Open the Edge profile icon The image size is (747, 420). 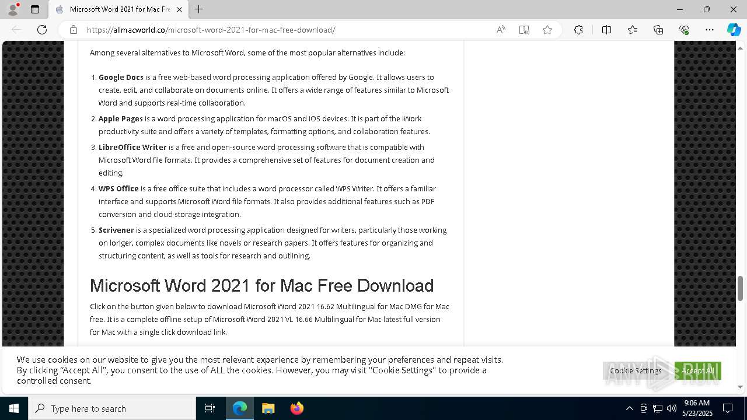click(x=13, y=9)
